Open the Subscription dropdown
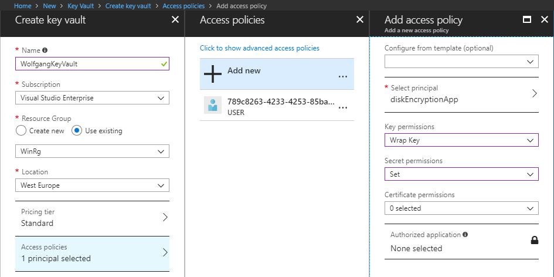 (92, 97)
